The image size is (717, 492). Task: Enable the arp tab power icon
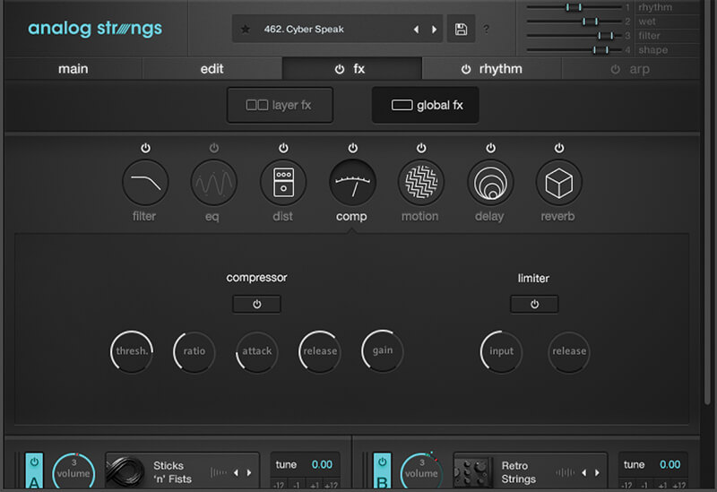coord(615,69)
